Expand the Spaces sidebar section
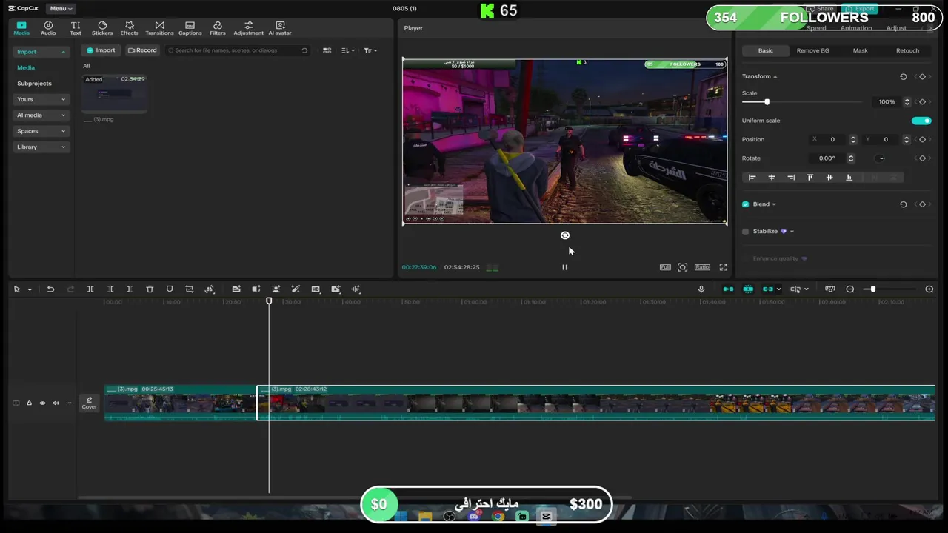The image size is (948, 533). [41, 131]
